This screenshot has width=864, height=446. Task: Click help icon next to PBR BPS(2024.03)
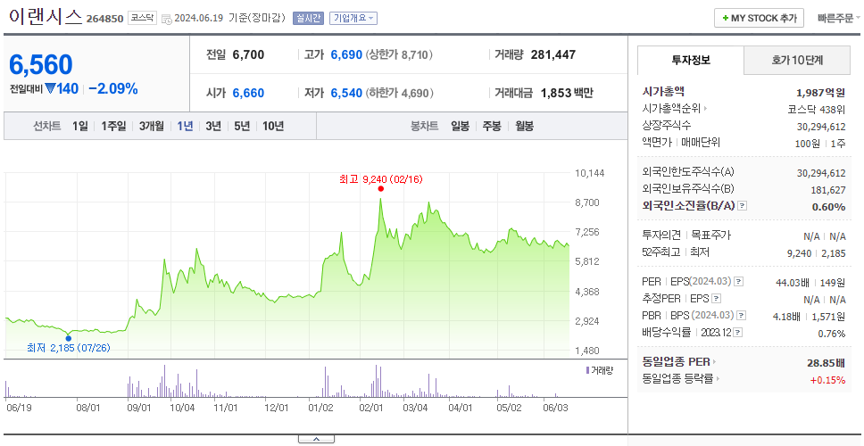click(743, 316)
